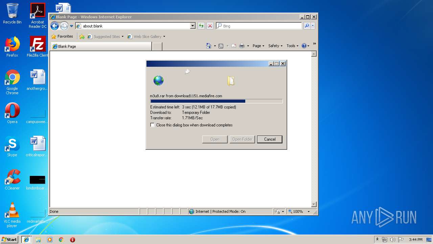Screen dimensions: 433x244
Task: Click the RSS Feeds icon
Action: (221, 46)
